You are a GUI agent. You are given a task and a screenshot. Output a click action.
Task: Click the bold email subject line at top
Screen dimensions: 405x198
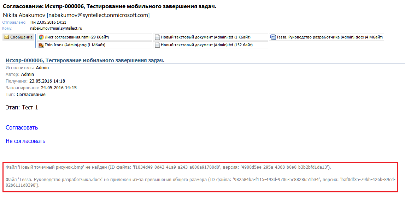110,6
